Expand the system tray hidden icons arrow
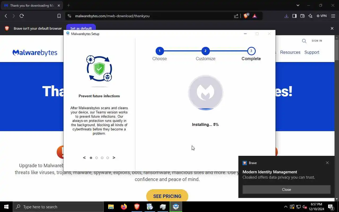The width and height of the screenshot is (339, 212). (x=286, y=207)
